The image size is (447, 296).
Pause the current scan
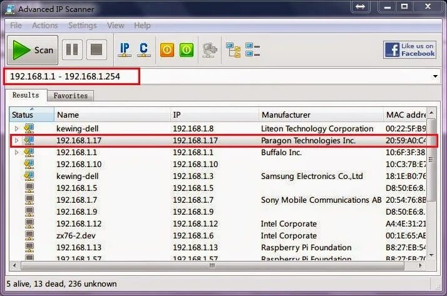(72, 50)
